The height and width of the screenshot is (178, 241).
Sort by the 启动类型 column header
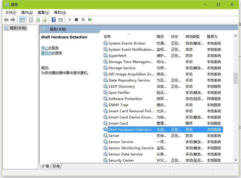coord(192,37)
